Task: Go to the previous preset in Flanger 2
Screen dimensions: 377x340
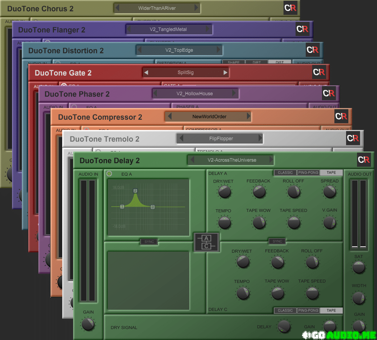Action: point(129,29)
